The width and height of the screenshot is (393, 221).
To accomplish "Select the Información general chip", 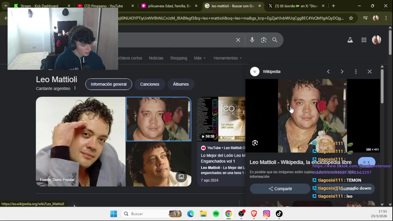I will [109, 84].
